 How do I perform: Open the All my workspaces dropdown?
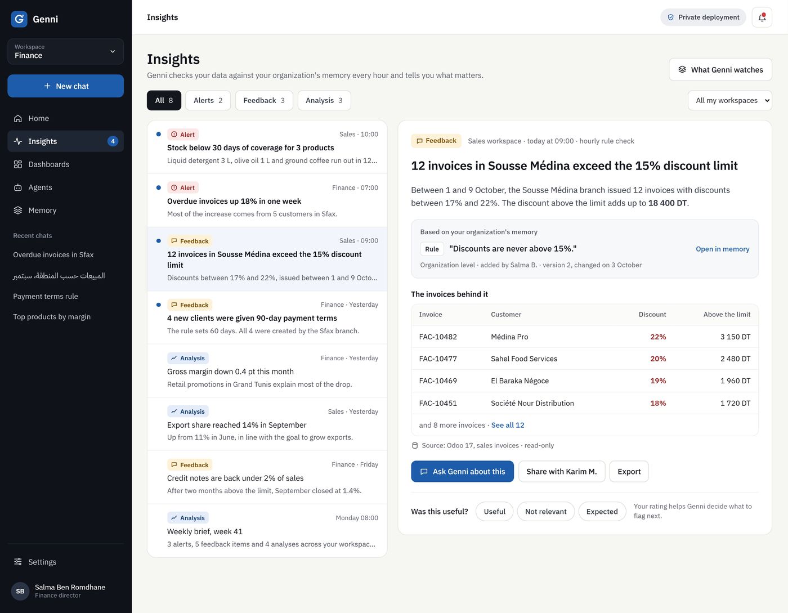tap(730, 100)
